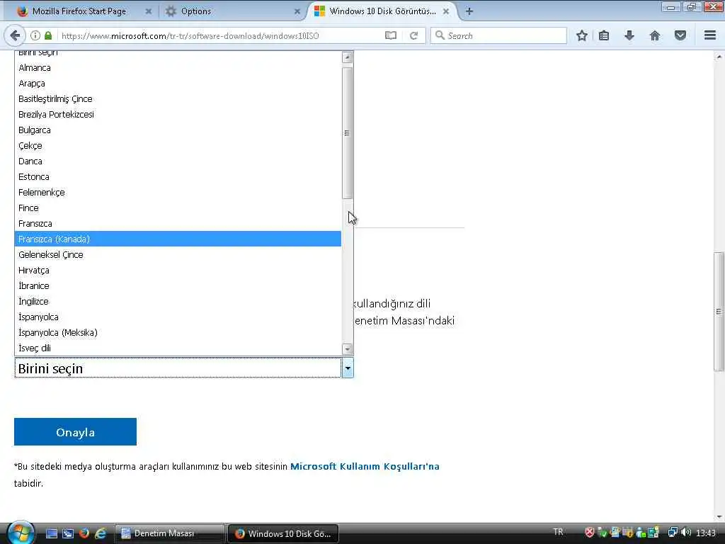This screenshot has width=725, height=544.
Task: Select Danca language option
Action: [178, 161]
